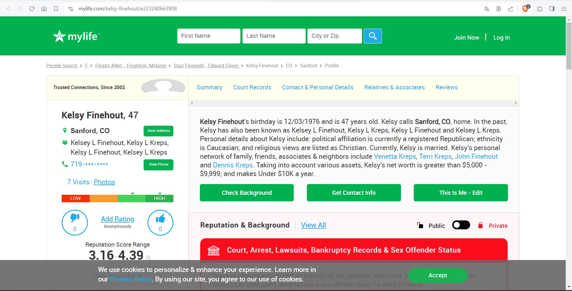
Task: Click the profile avatar placeholder
Action: pyautogui.click(x=163, y=87)
